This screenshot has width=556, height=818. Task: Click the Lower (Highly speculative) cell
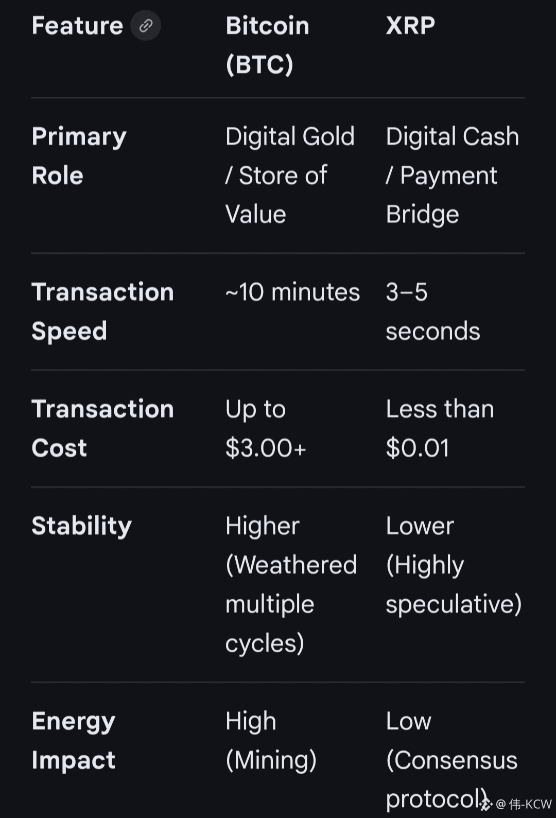453,565
